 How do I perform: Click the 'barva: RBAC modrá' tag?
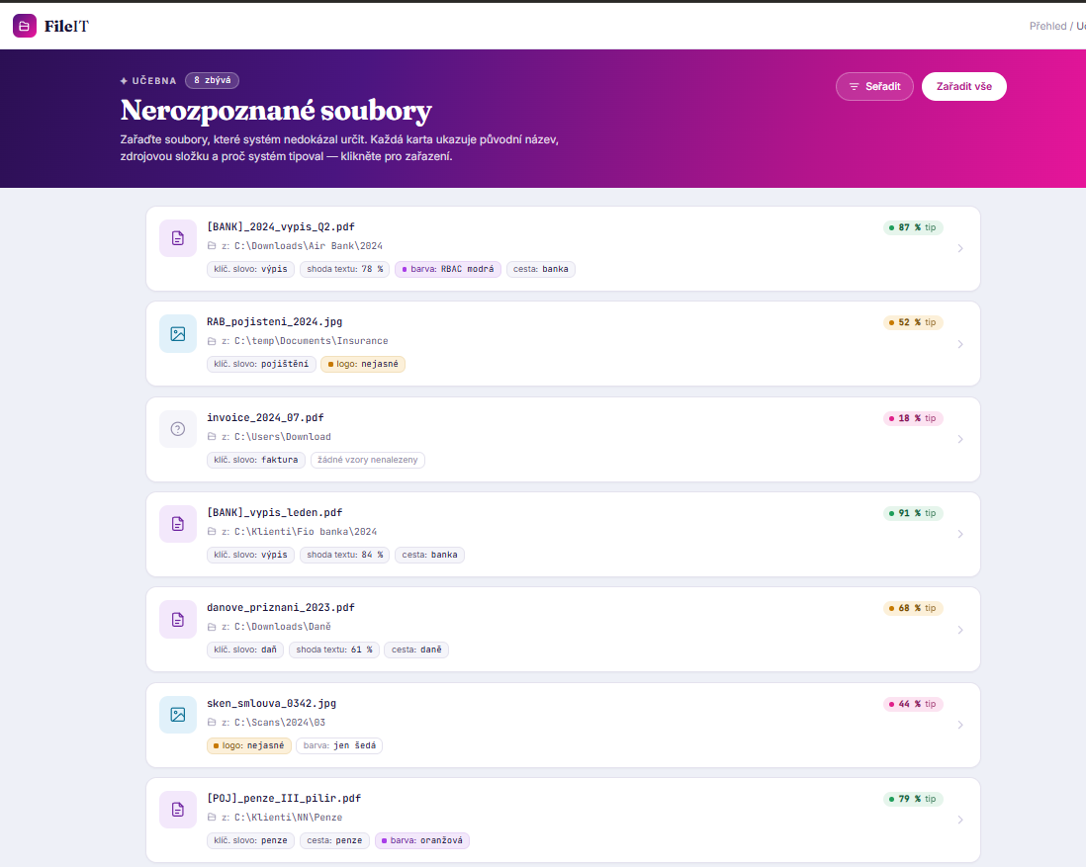tap(448, 269)
